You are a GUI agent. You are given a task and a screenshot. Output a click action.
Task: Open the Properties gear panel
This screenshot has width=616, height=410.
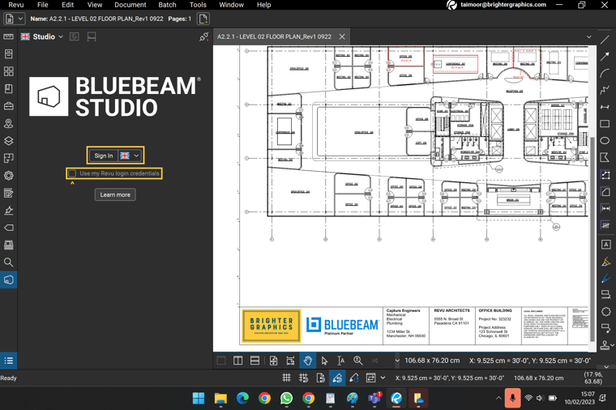point(8,175)
